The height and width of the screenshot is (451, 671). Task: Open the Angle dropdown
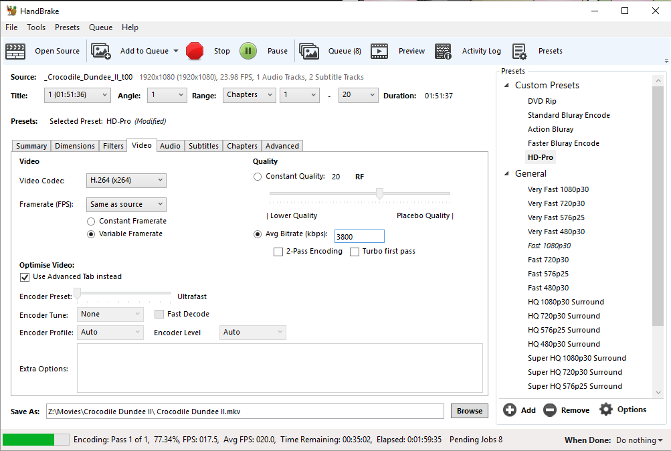click(x=167, y=95)
